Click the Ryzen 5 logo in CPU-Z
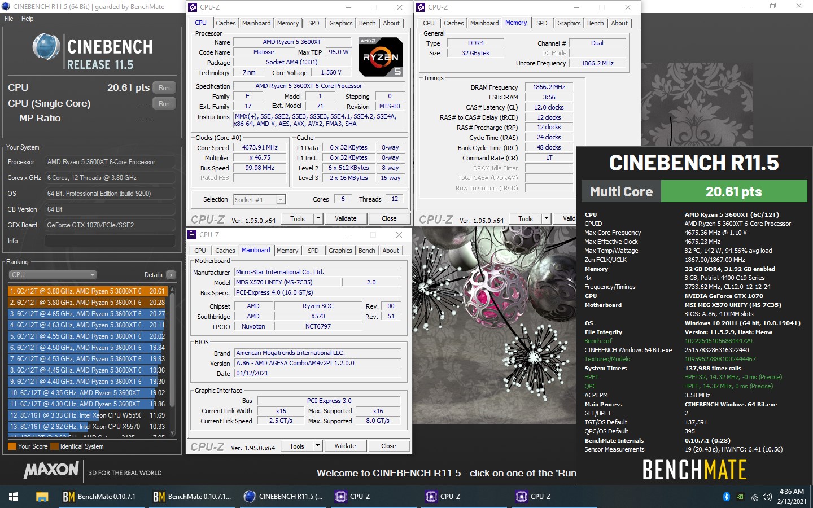The width and height of the screenshot is (813, 508). tap(381, 57)
